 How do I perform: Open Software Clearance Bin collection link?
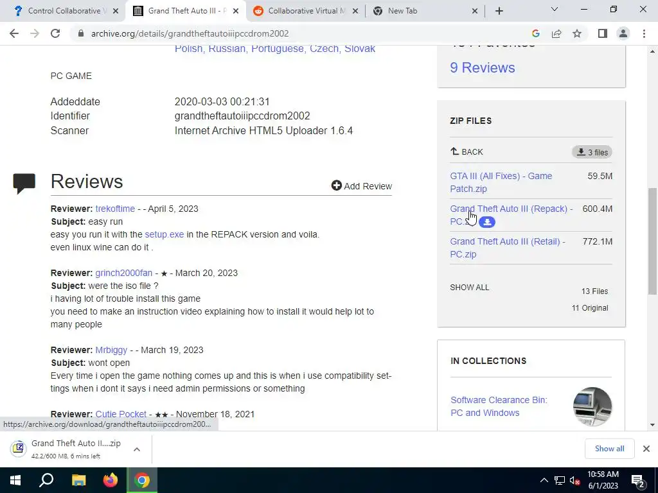(x=499, y=406)
